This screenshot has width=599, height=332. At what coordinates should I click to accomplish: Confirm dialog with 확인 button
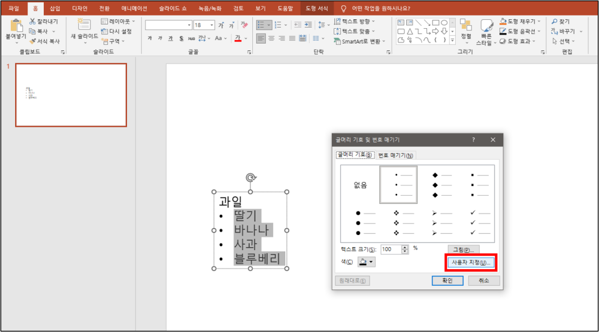[x=447, y=281]
